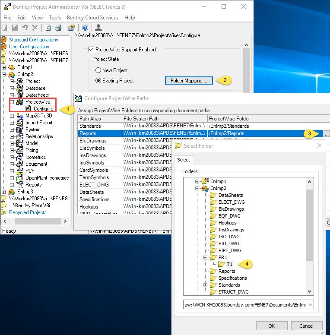
Task: Click the Delete X toolbar icon
Action: (35, 28)
